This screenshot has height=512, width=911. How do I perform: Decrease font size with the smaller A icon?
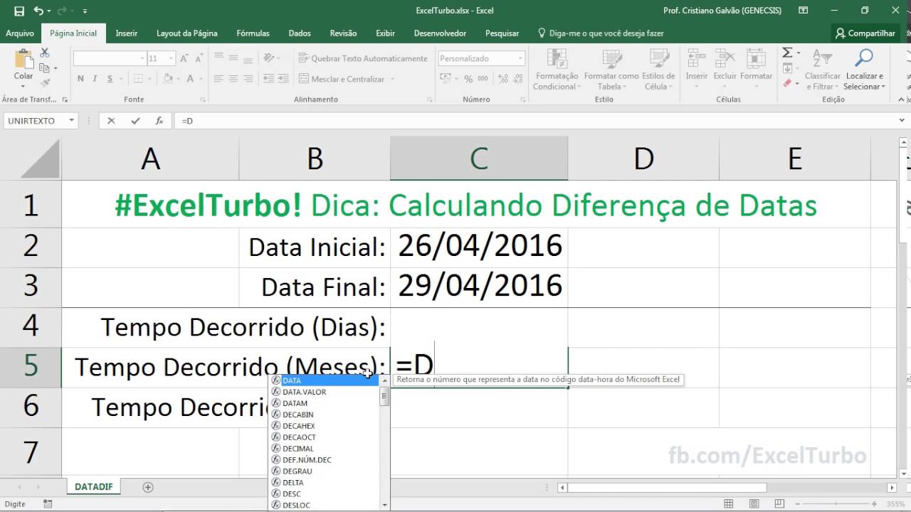[200, 58]
